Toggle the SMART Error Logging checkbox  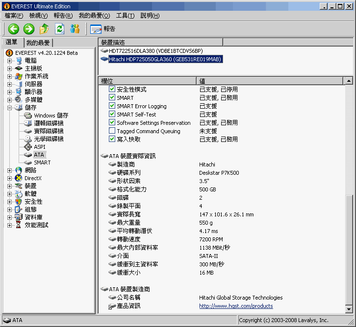point(112,106)
